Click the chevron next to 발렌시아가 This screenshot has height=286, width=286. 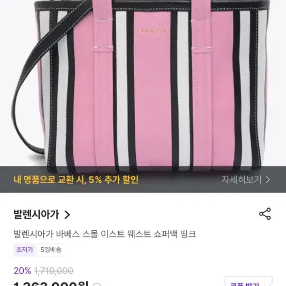point(67,215)
